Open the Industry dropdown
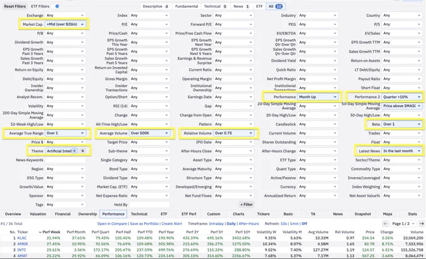 coord(318,16)
